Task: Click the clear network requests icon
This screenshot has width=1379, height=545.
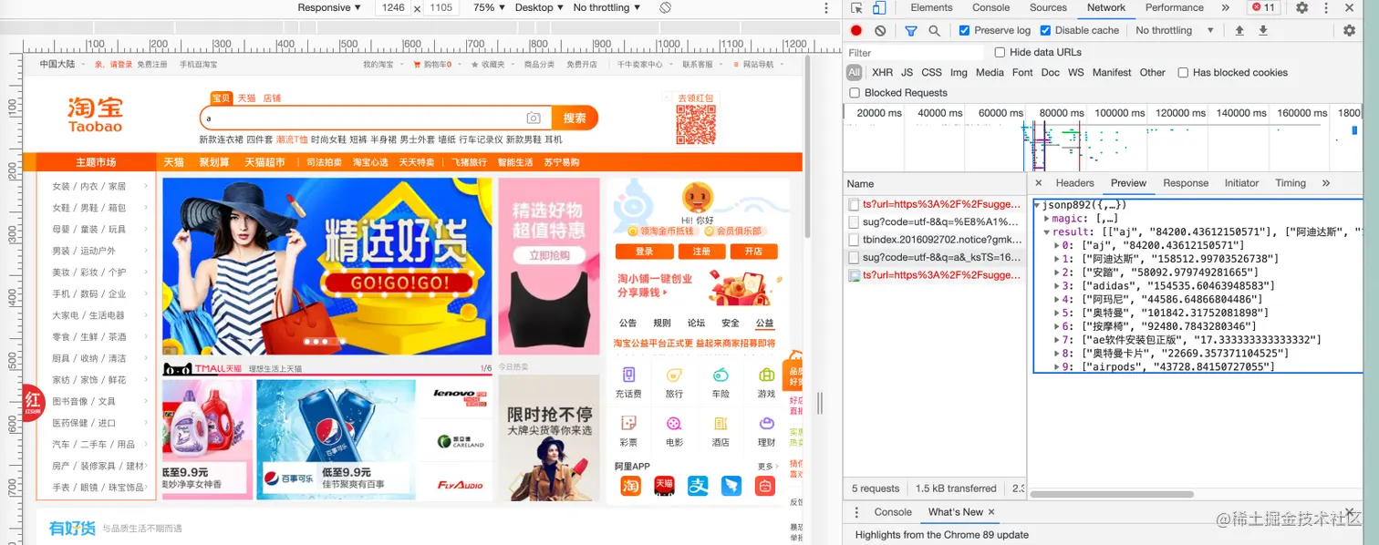Action: (881, 30)
